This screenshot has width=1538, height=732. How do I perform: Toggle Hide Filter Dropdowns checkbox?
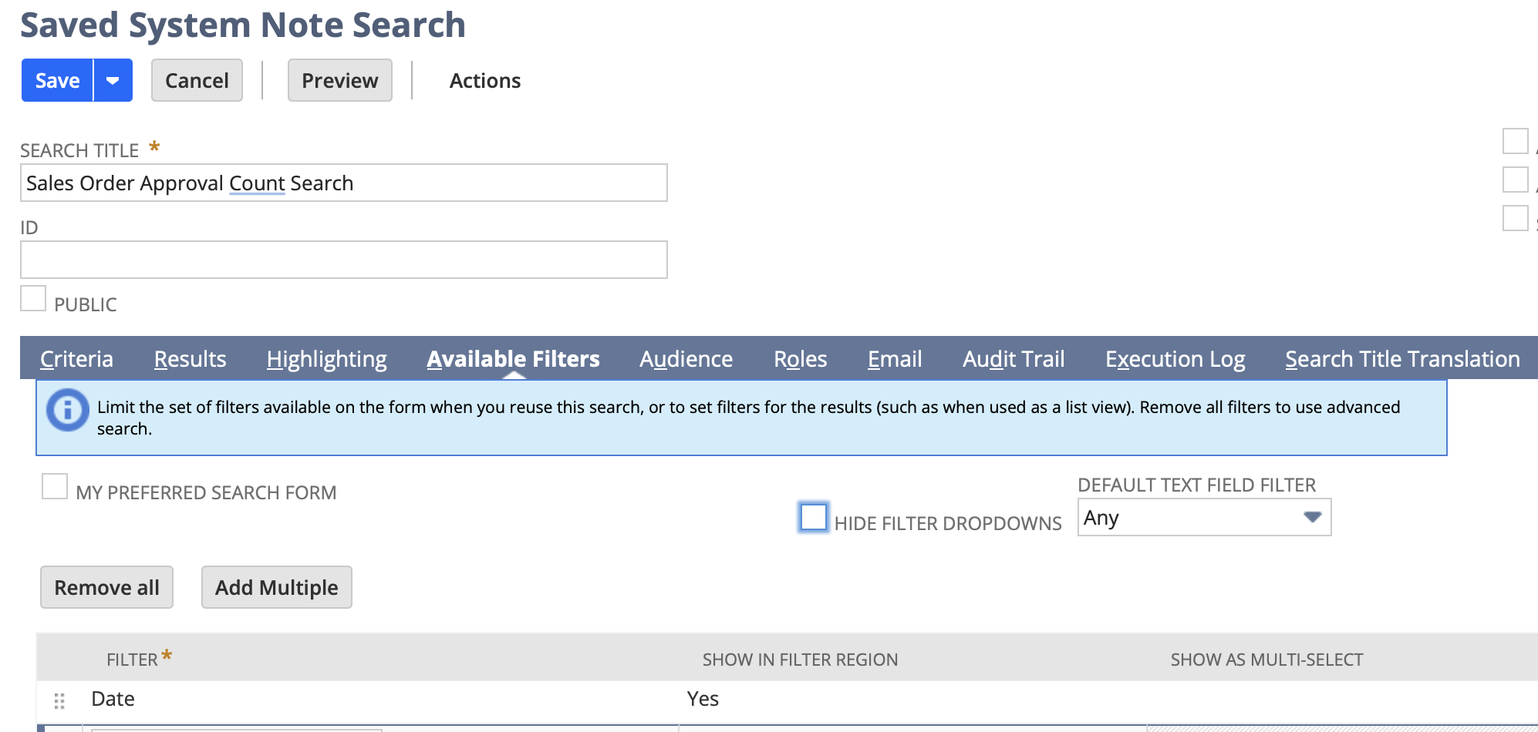pos(813,517)
